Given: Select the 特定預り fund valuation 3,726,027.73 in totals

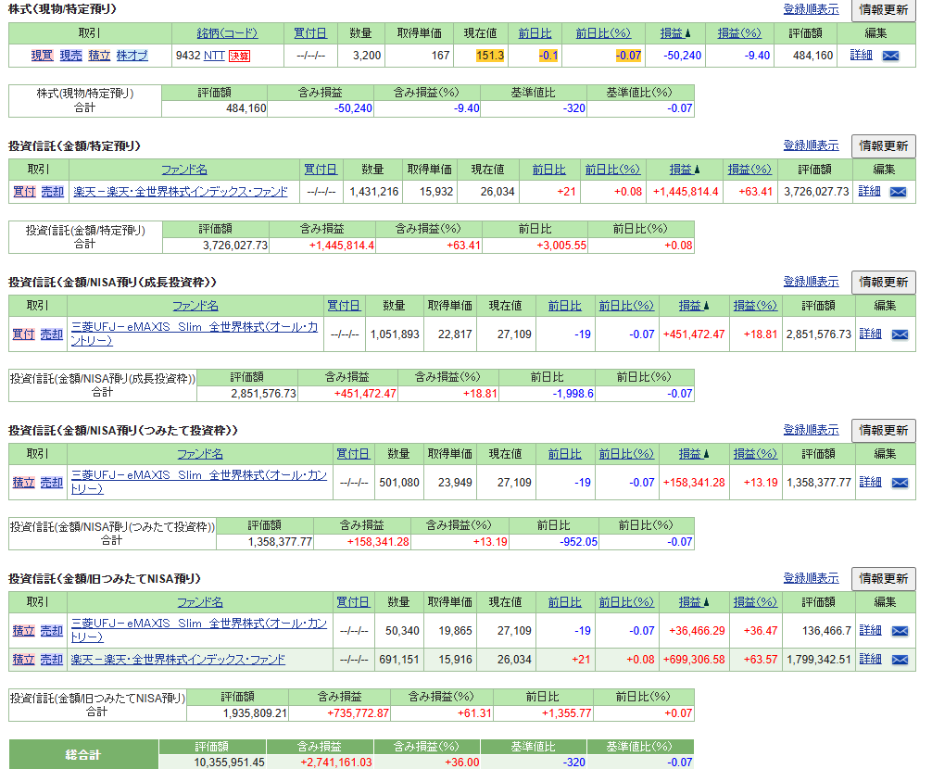Looking at the screenshot, I should coord(235,246).
